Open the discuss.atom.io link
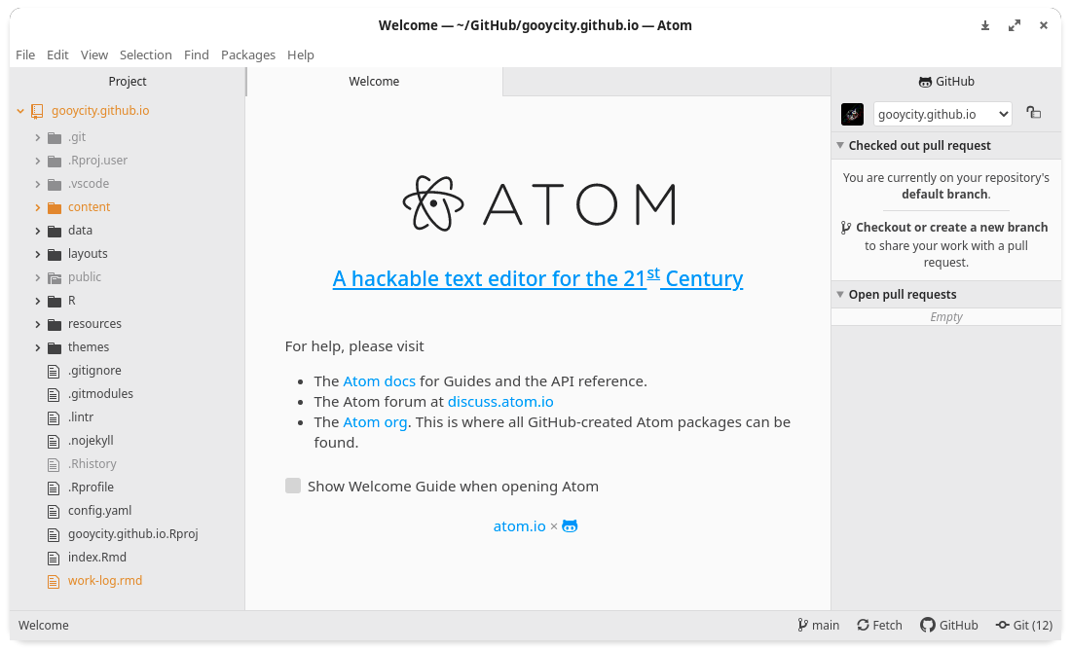Image resolution: width=1071 pixels, height=651 pixels. click(x=500, y=401)
